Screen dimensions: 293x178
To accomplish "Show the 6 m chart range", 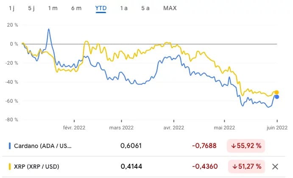I will tap(76, 8).
